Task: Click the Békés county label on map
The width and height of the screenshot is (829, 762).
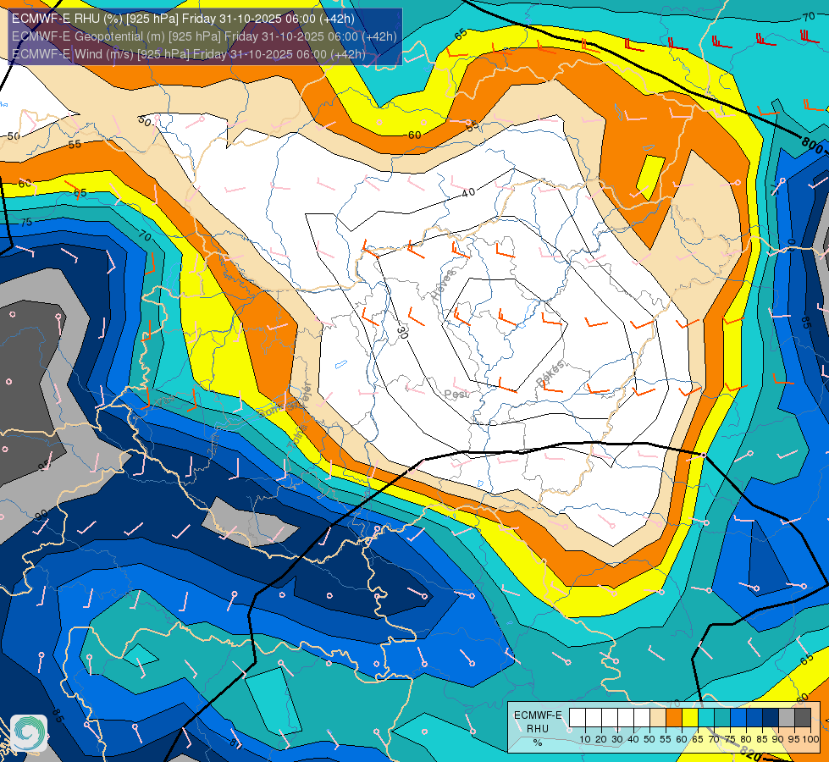Action: [550, 373]
